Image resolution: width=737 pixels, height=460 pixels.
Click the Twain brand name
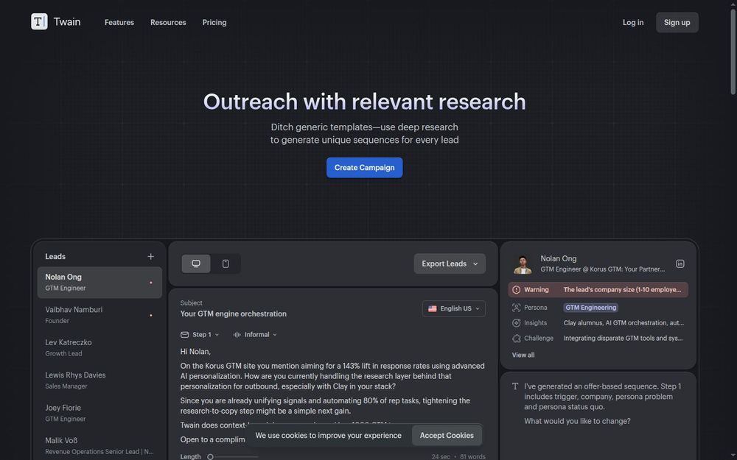click(x=67, y=21)
